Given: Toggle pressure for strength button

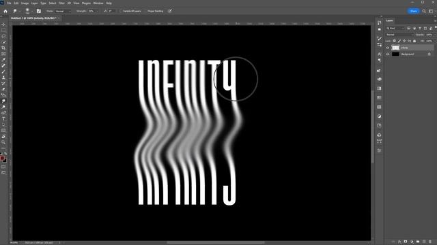Looking at the screenshot, I should (170, 11).
